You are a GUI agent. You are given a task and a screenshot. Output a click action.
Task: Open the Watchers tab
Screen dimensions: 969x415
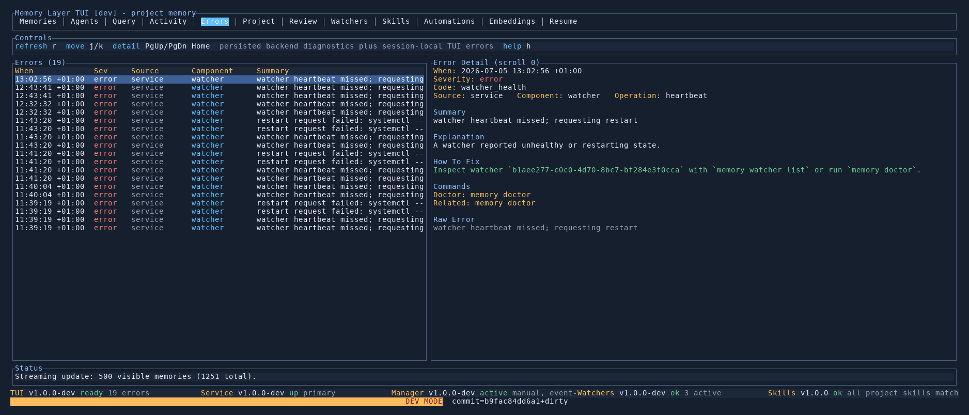349,21
